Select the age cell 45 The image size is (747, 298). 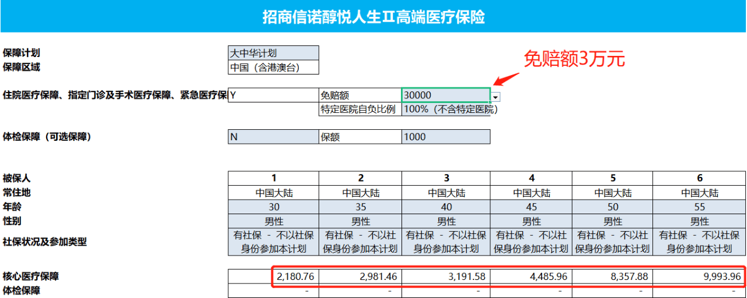[x=531, y=207]
